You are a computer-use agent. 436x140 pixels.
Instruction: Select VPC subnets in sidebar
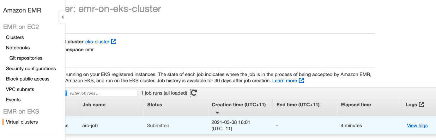coord(20,89)
